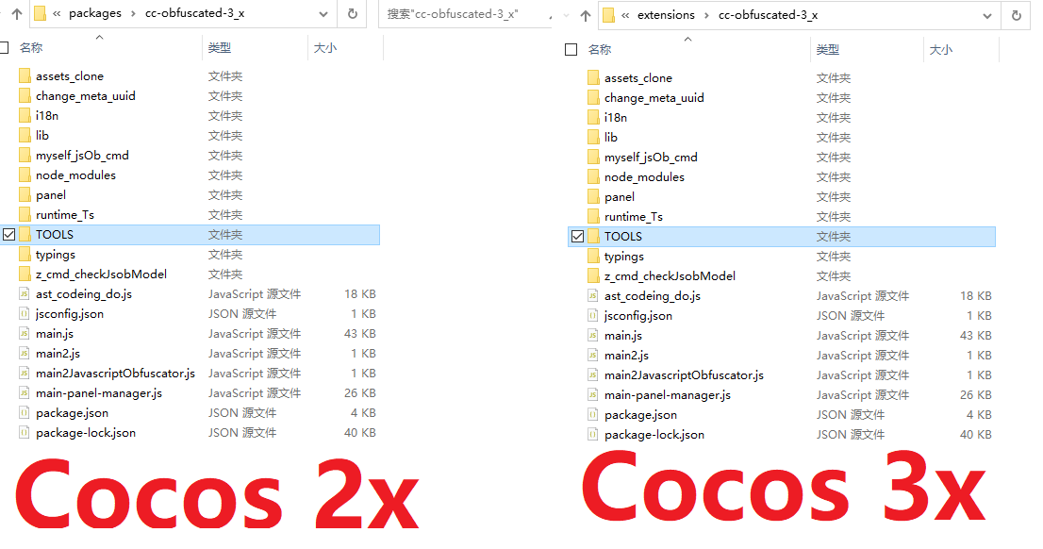Select main.js name in right window
The height and width of the screenshot is (549, 1043).
[622, 336]
